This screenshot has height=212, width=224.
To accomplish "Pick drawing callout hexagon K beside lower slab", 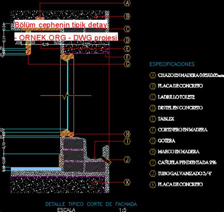I will click(127, 182).
